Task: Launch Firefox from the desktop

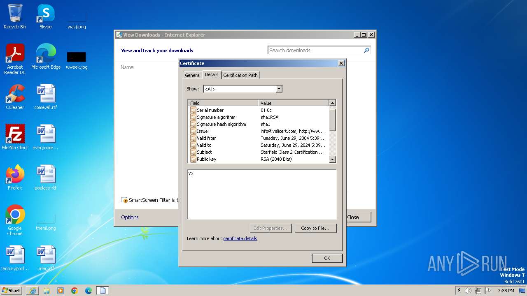Action: [x=15, y=178]
